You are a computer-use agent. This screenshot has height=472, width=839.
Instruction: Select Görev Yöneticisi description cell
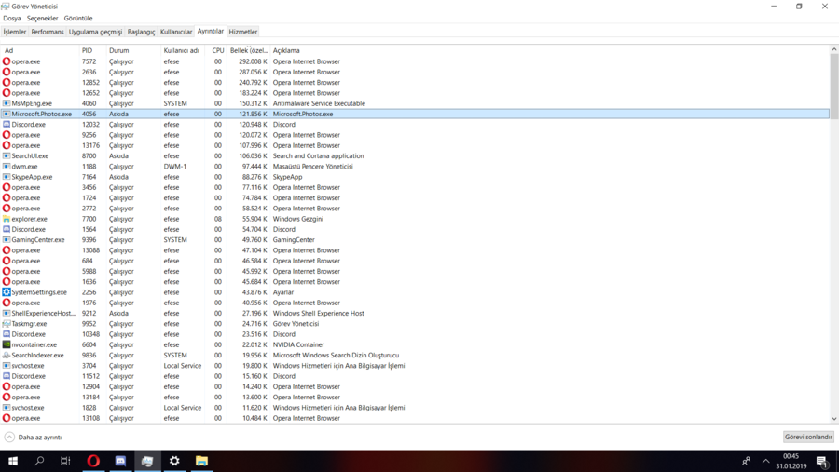(x=296, y=324)
